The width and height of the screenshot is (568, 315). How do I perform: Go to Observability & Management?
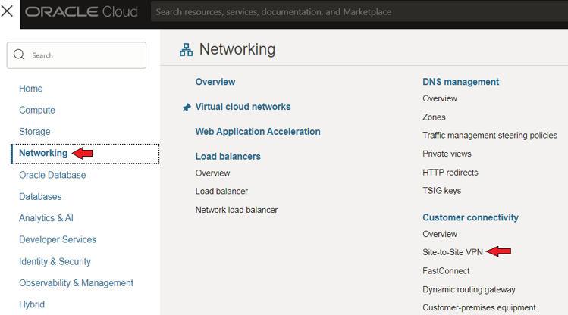click(x=76, y=282)
